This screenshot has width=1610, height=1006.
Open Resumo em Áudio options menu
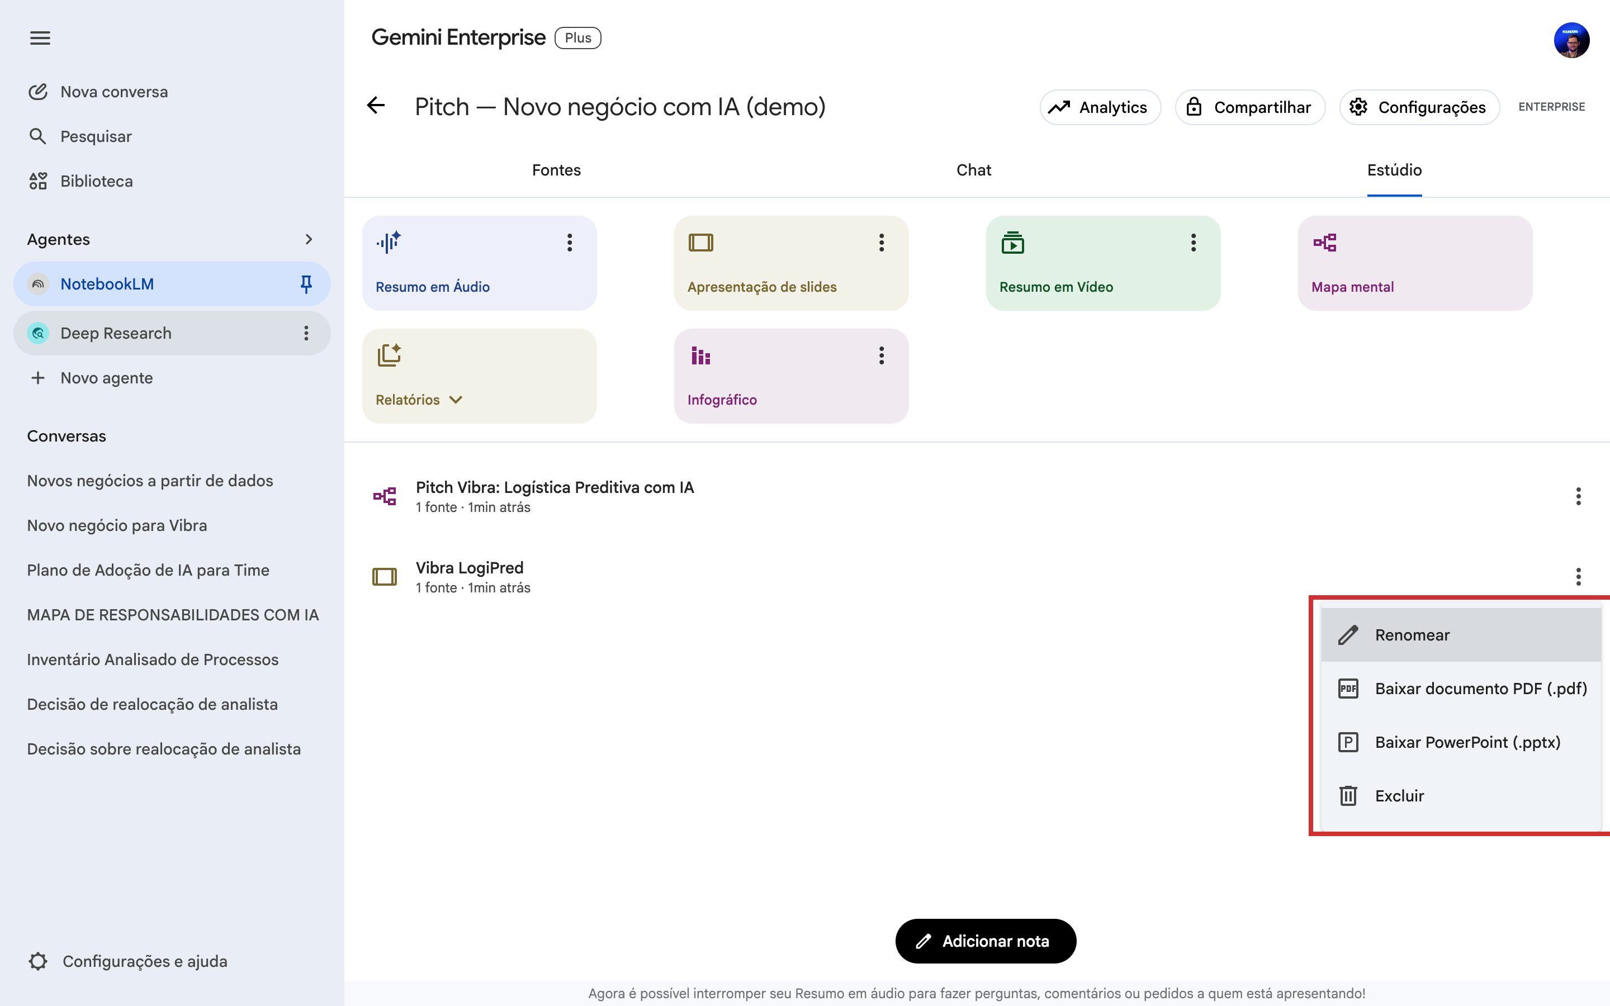click(570, 242)
